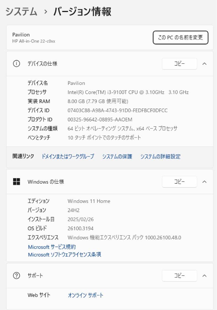Copy the デバイスの仕様 details

click(179, 64)
